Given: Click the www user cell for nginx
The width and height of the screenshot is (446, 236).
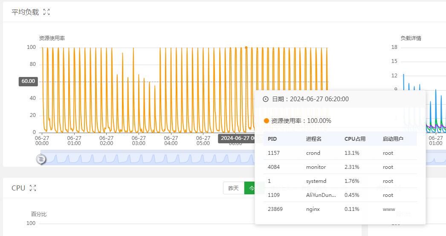Looking at the screenshot, I should coord(389,209).
